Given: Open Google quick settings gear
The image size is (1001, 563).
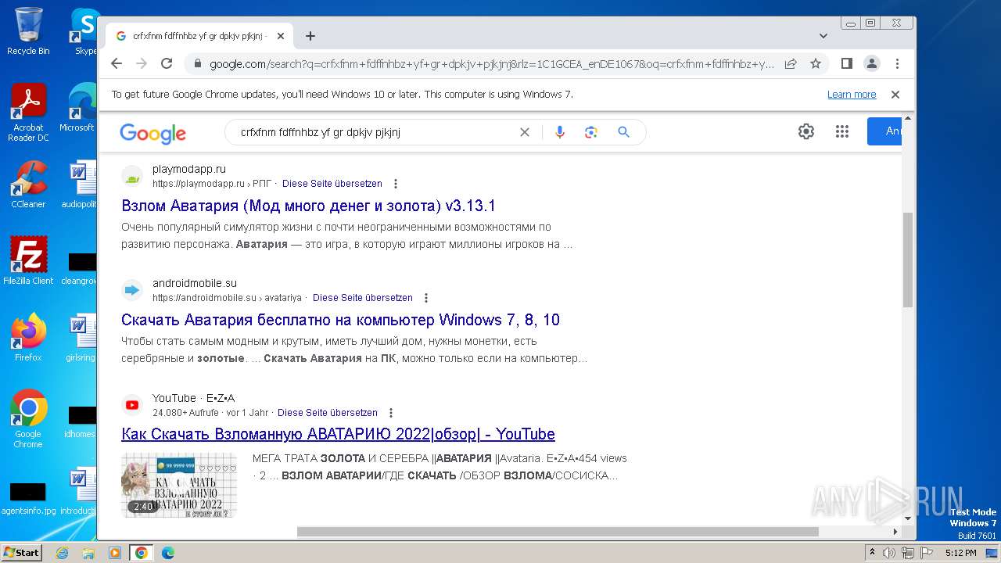Looking at the screenshot, I should pos(806,131).
